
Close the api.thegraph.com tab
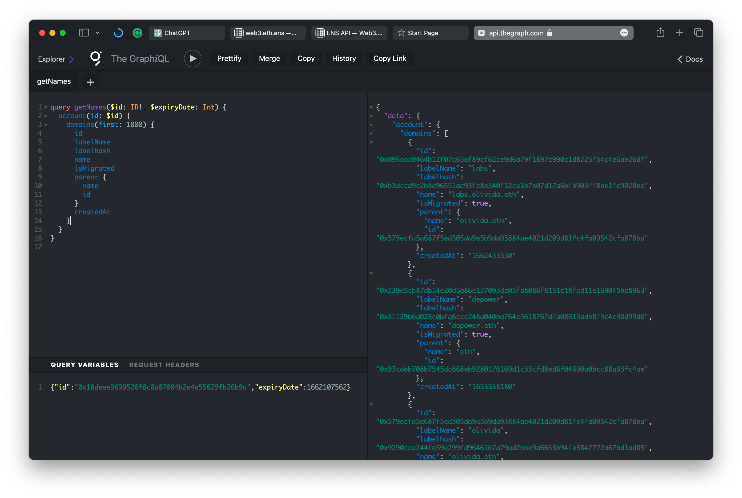tap(481, 33)
